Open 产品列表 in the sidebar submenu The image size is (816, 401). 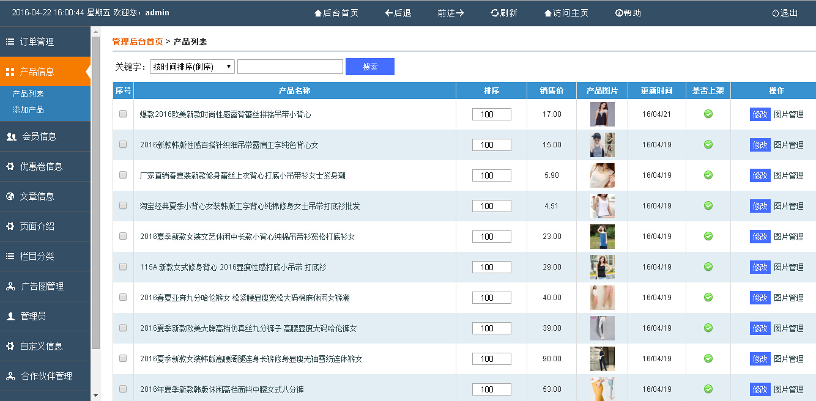[28, 94]
